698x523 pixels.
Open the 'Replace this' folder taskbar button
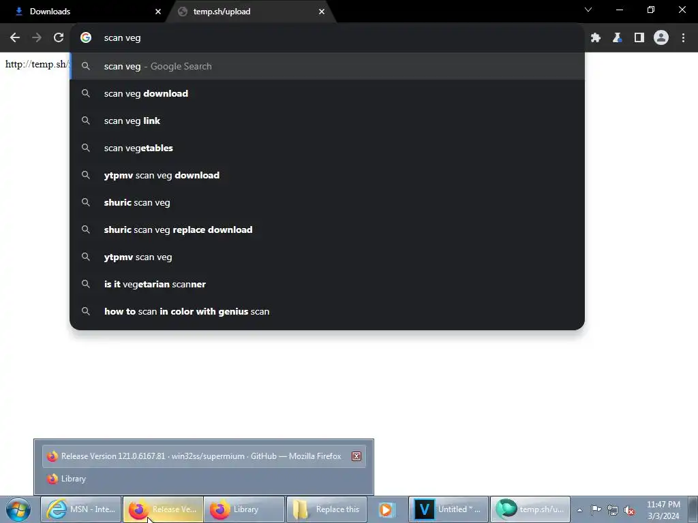pos(327,509)
